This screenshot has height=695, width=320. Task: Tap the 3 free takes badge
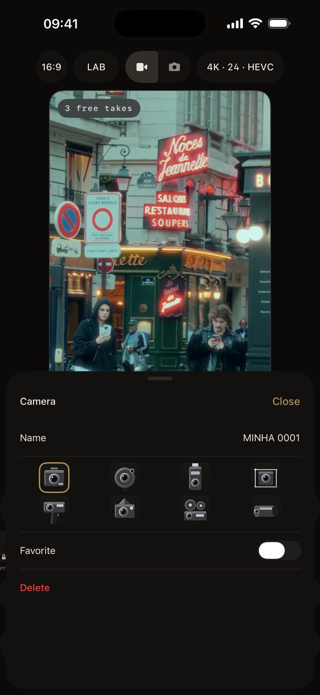99,109
